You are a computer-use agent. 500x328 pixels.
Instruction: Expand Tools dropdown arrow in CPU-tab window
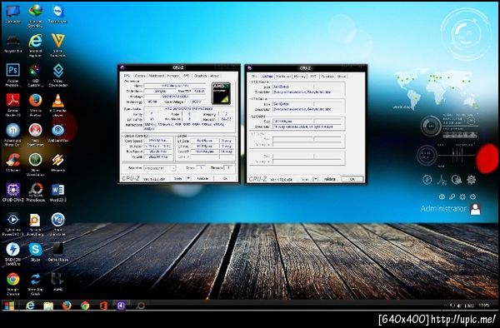tap(188, 179)
